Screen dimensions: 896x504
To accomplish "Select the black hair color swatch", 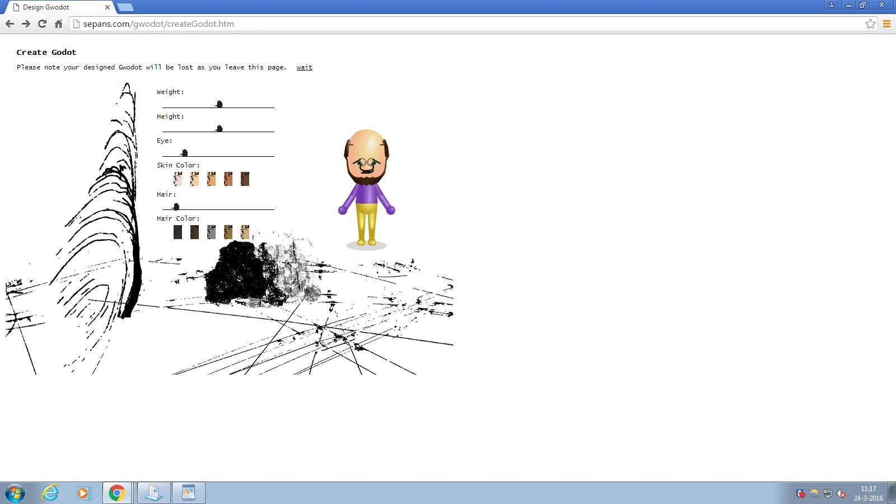I will 178,232.
